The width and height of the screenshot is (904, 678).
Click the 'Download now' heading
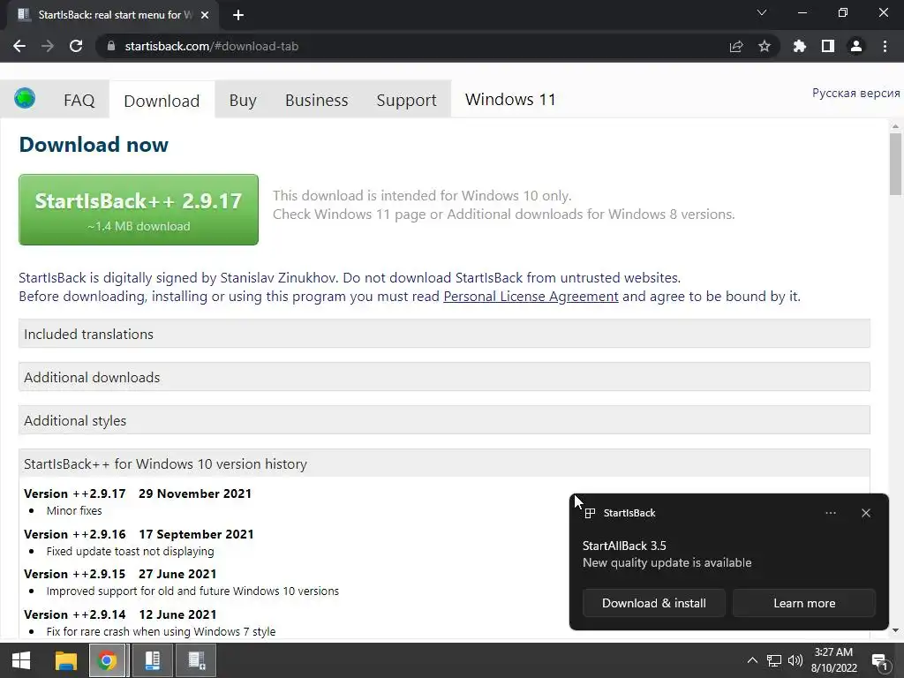coord(94,145)
